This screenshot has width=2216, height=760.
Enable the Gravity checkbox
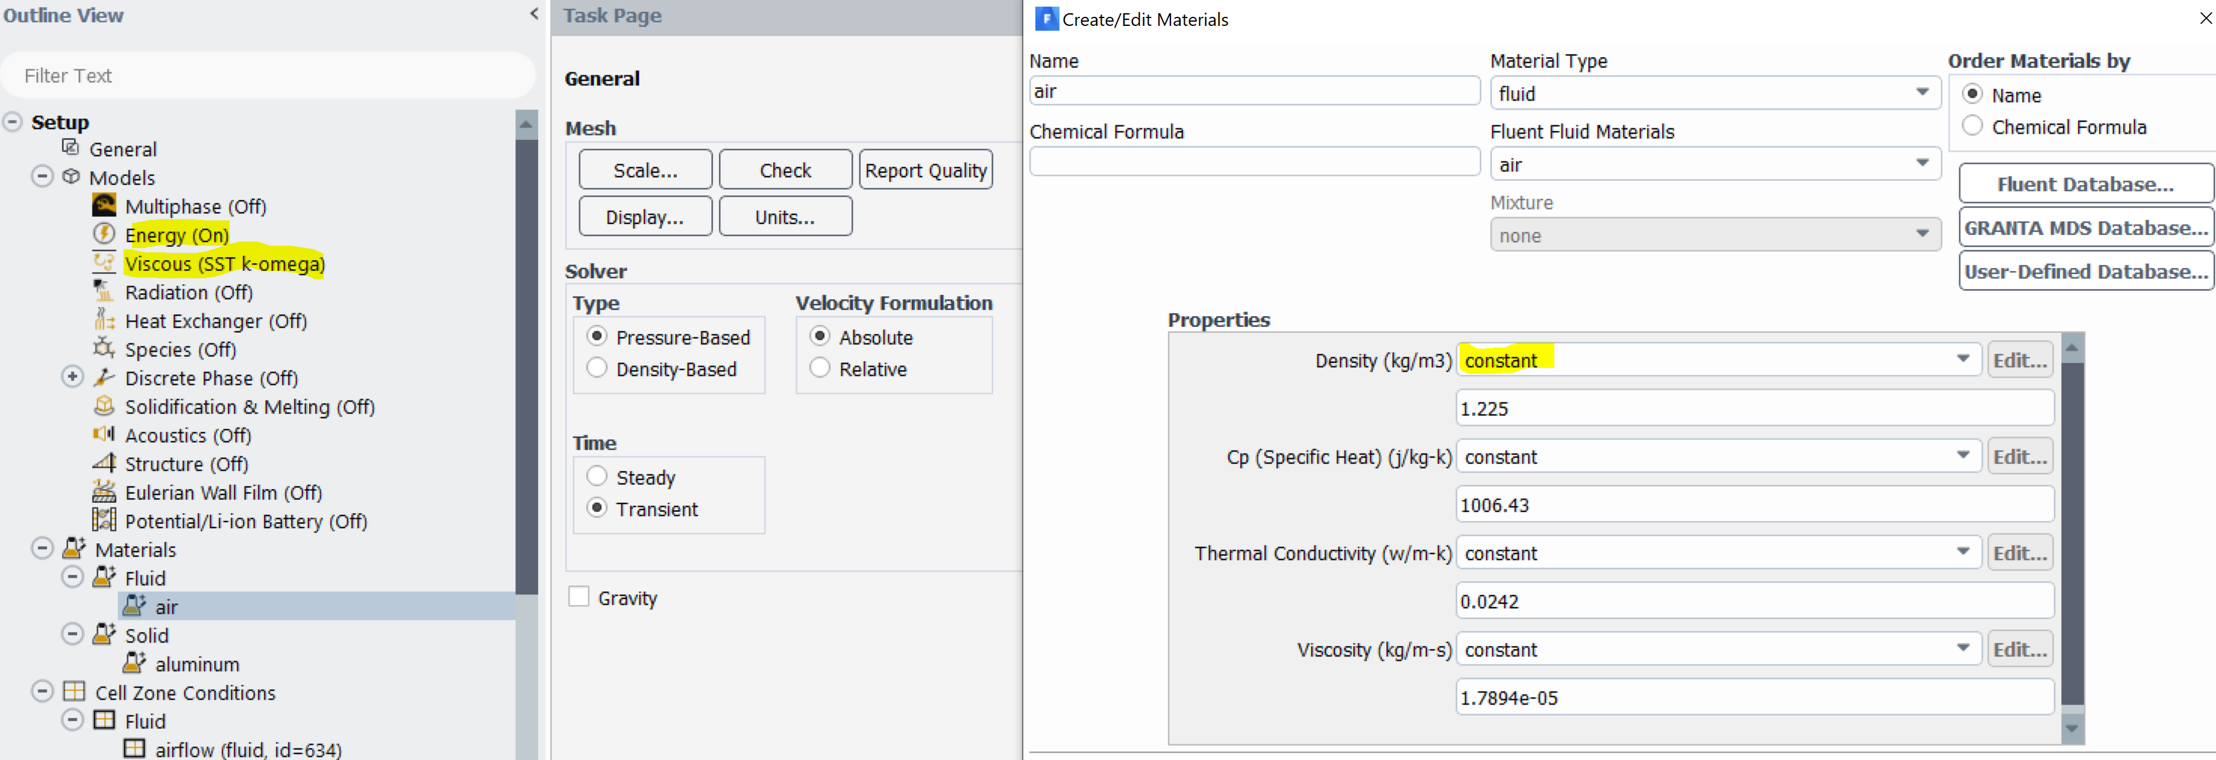pyautogui.click(x=579, y=597)
